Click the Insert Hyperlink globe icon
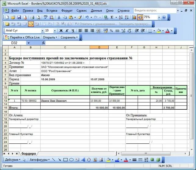This screenshot has width=196, height=170. (x=106, y=17)
